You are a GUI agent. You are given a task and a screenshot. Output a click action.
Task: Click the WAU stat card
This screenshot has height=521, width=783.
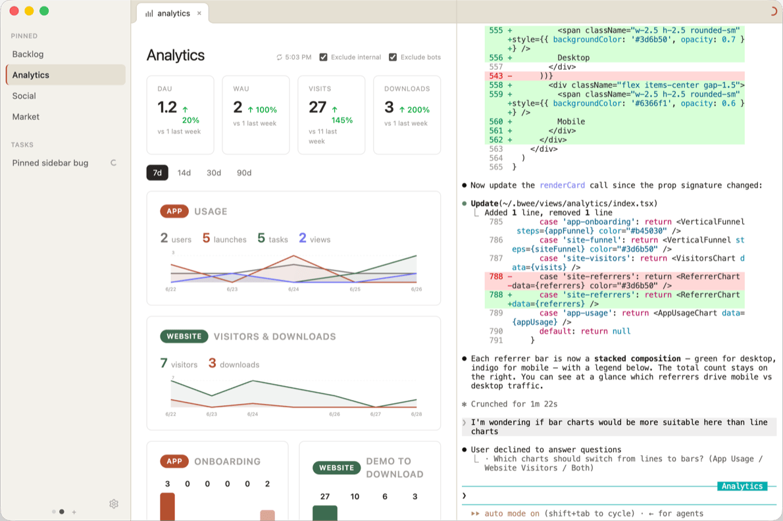[x=256, y=114]
